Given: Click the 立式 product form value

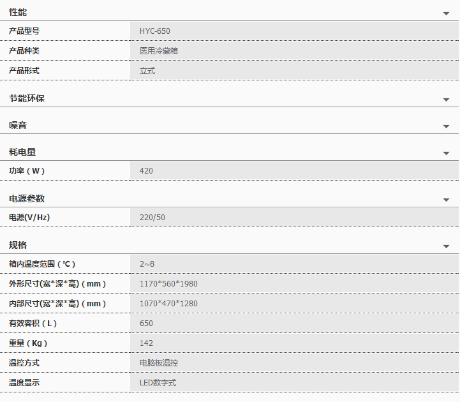Looking at the screenshot, I should (147, 71).
